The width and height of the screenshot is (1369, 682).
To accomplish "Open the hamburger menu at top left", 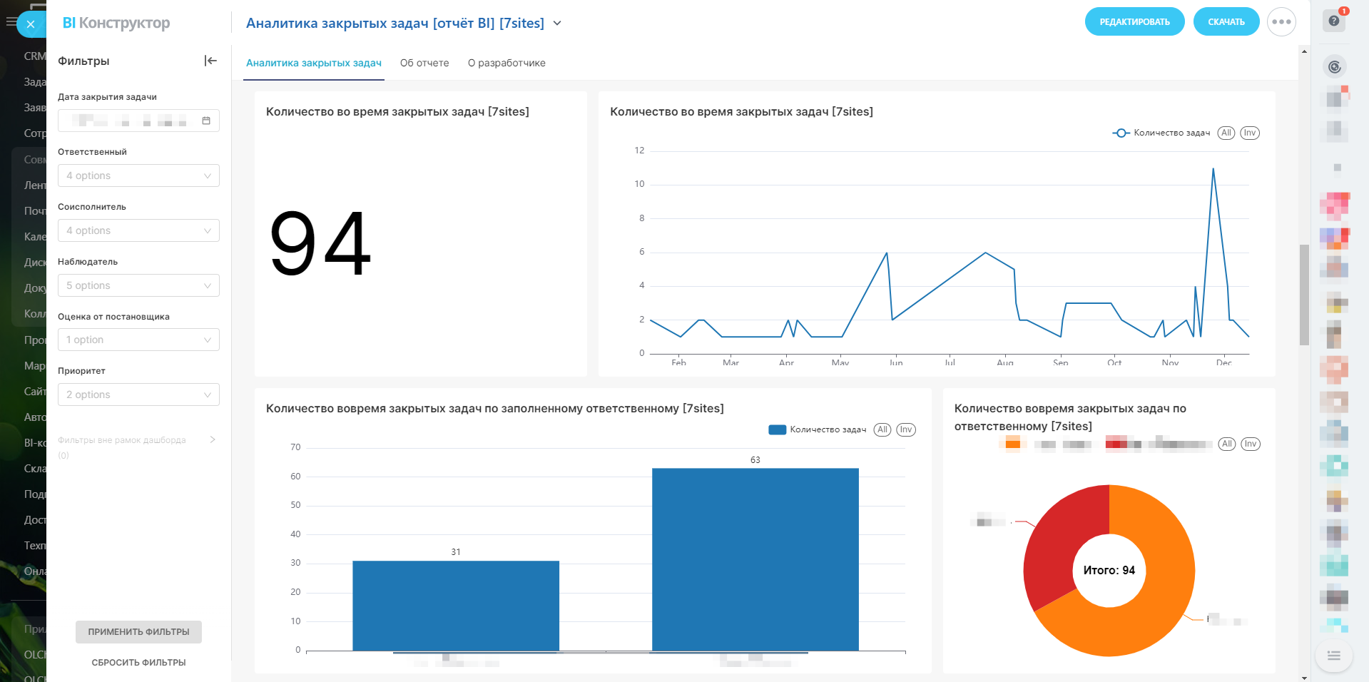I will point(11,22).
